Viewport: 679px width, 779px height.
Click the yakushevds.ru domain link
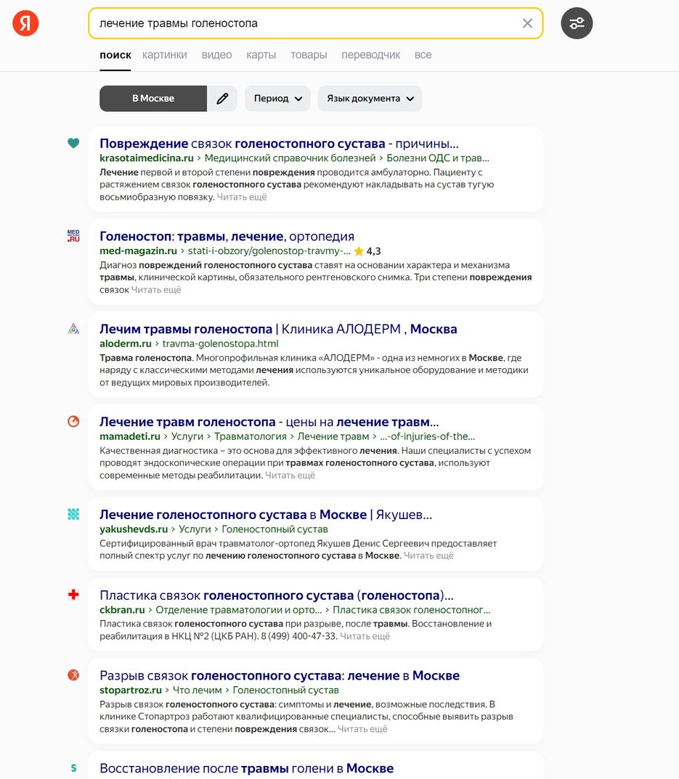[134, 529]
